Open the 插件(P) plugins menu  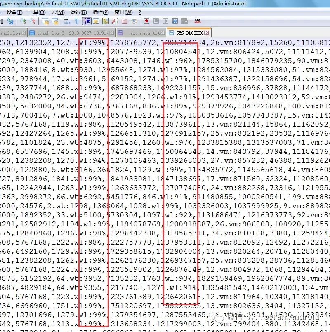(x=101, y=12)
